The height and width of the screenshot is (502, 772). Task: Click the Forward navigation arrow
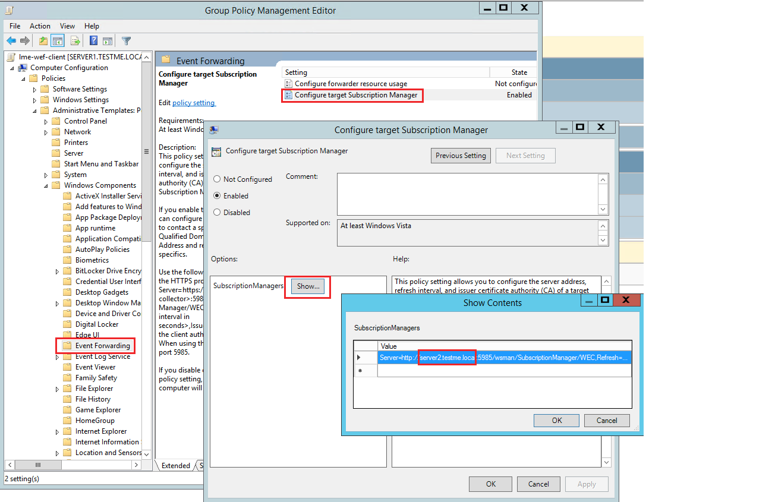24,40
